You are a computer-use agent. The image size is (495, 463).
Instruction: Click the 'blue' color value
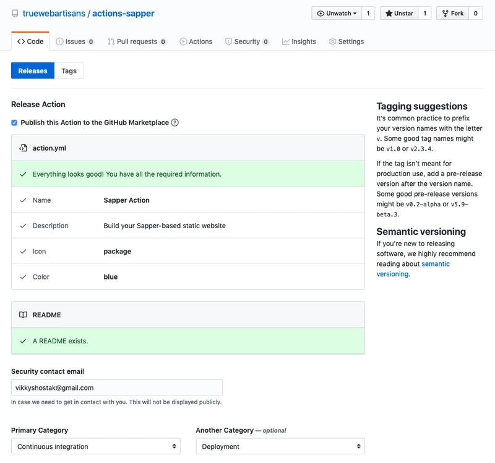[111, 276]
